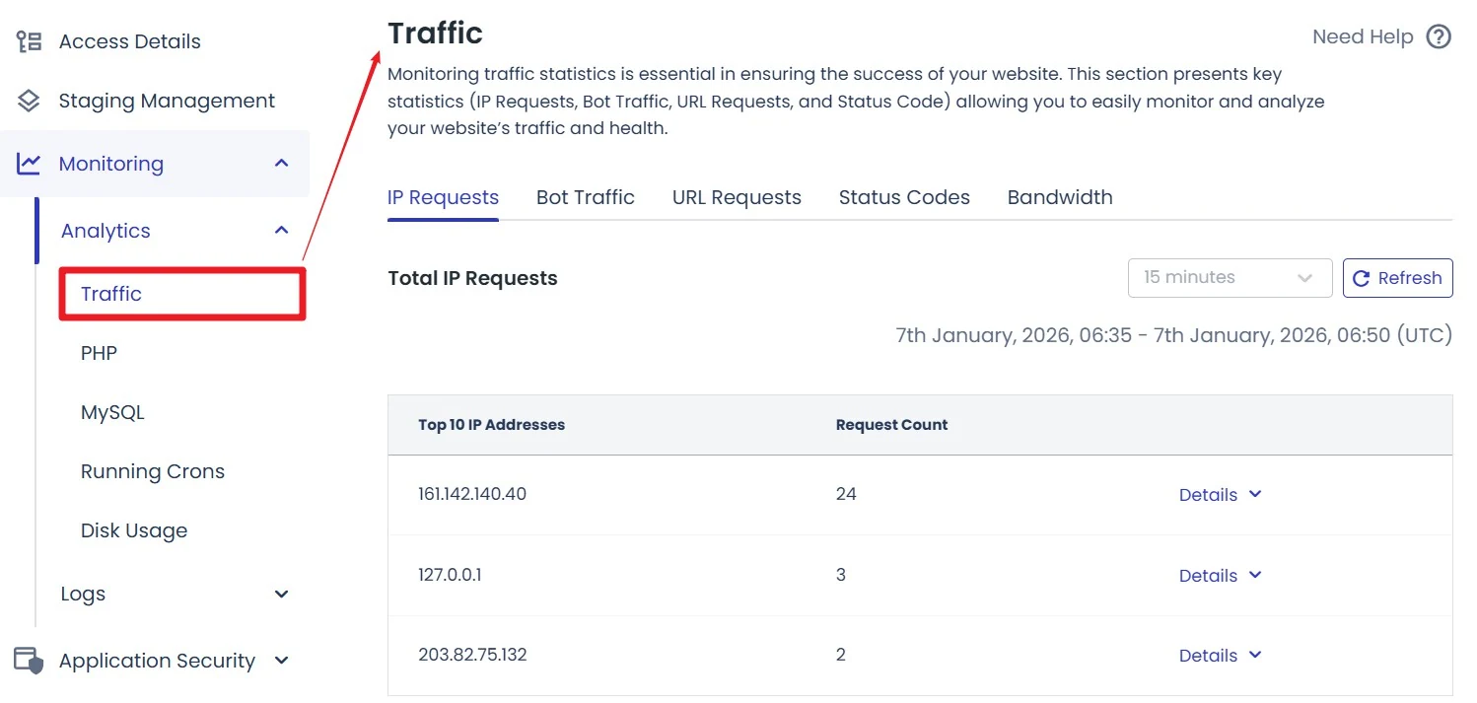Open the PHP analytics page
The image size is (1477, 703).
tap(99, 353)
